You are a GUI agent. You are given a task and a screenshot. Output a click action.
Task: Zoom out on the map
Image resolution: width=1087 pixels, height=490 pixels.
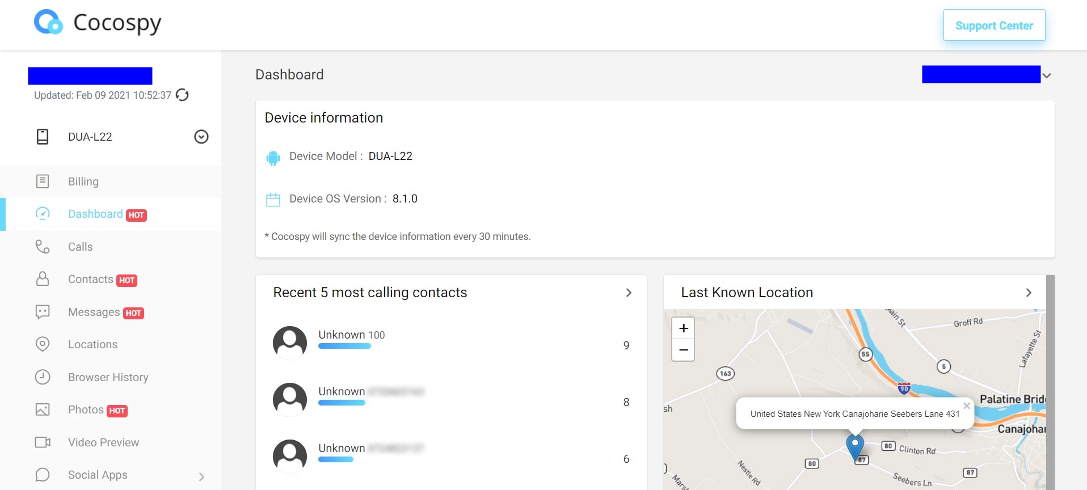[x=683, y=350]
